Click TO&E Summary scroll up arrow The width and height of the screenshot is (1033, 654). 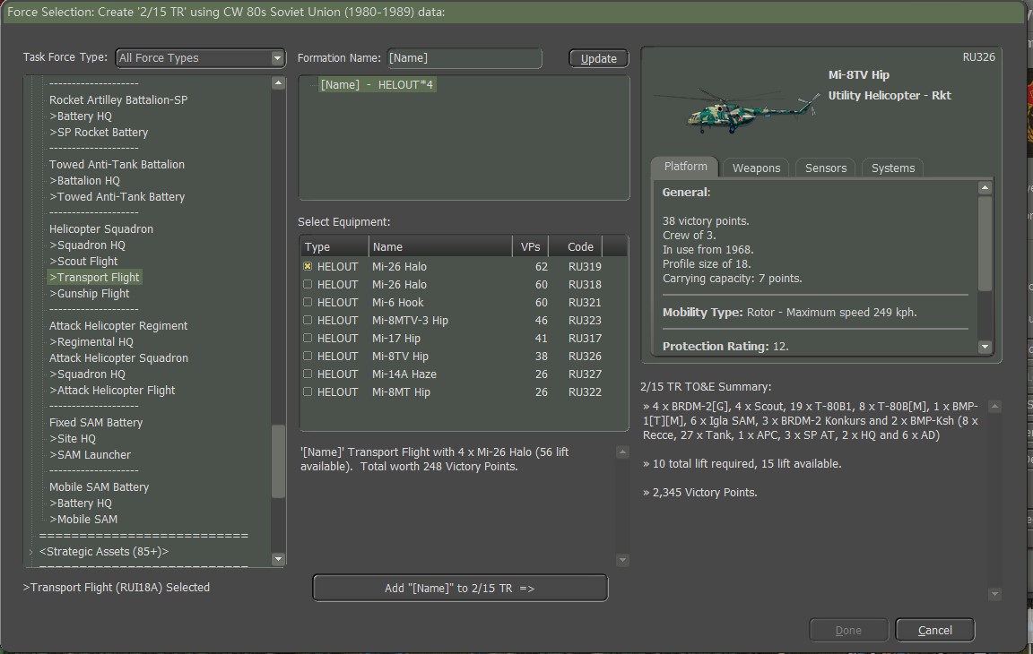(x=994, y=407)
